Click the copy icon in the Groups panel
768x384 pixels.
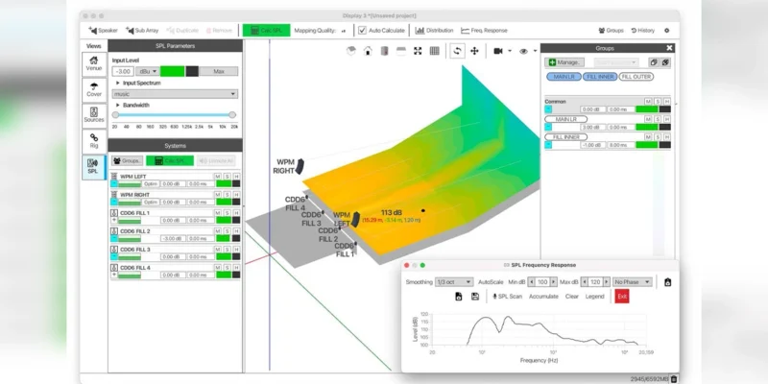point(654,62)
